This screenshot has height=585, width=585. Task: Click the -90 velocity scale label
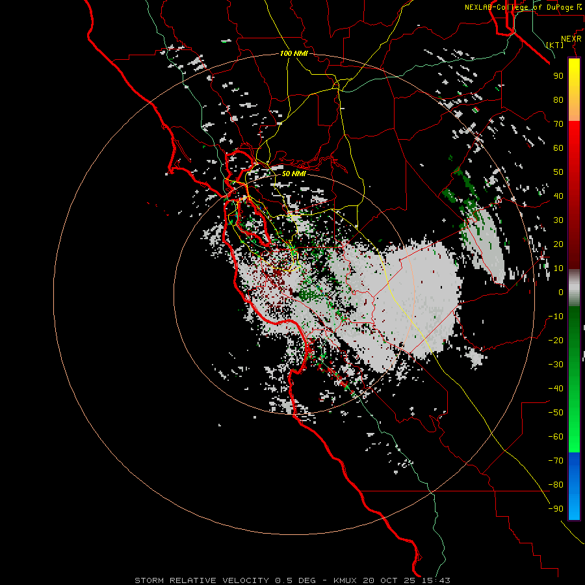coord(556,509)
